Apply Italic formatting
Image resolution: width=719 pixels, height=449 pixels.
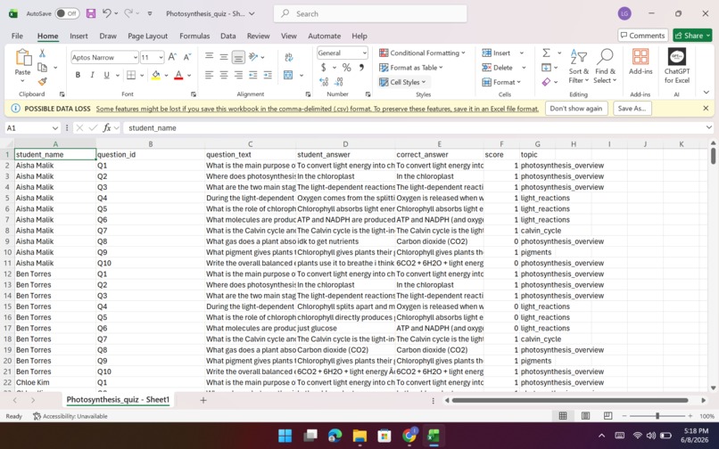[x=92, y=75]
